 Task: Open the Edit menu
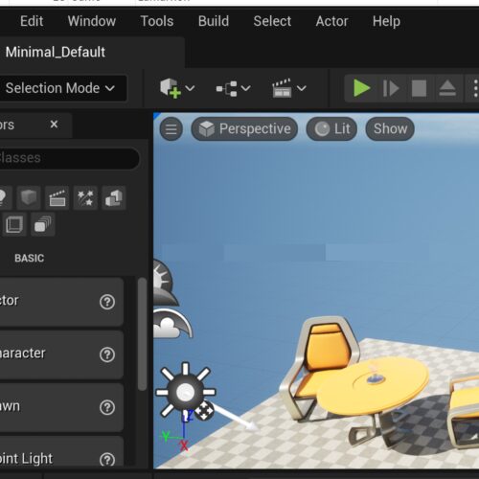tap(32, 21)
